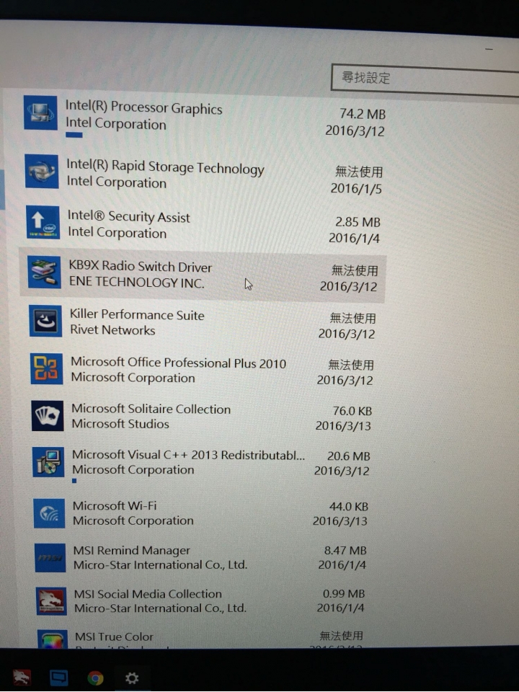The width and height of the screenshot is (519, 692).
Task: Click the Intel Rapid Storage Technology icon
Action: click(42, 172)
